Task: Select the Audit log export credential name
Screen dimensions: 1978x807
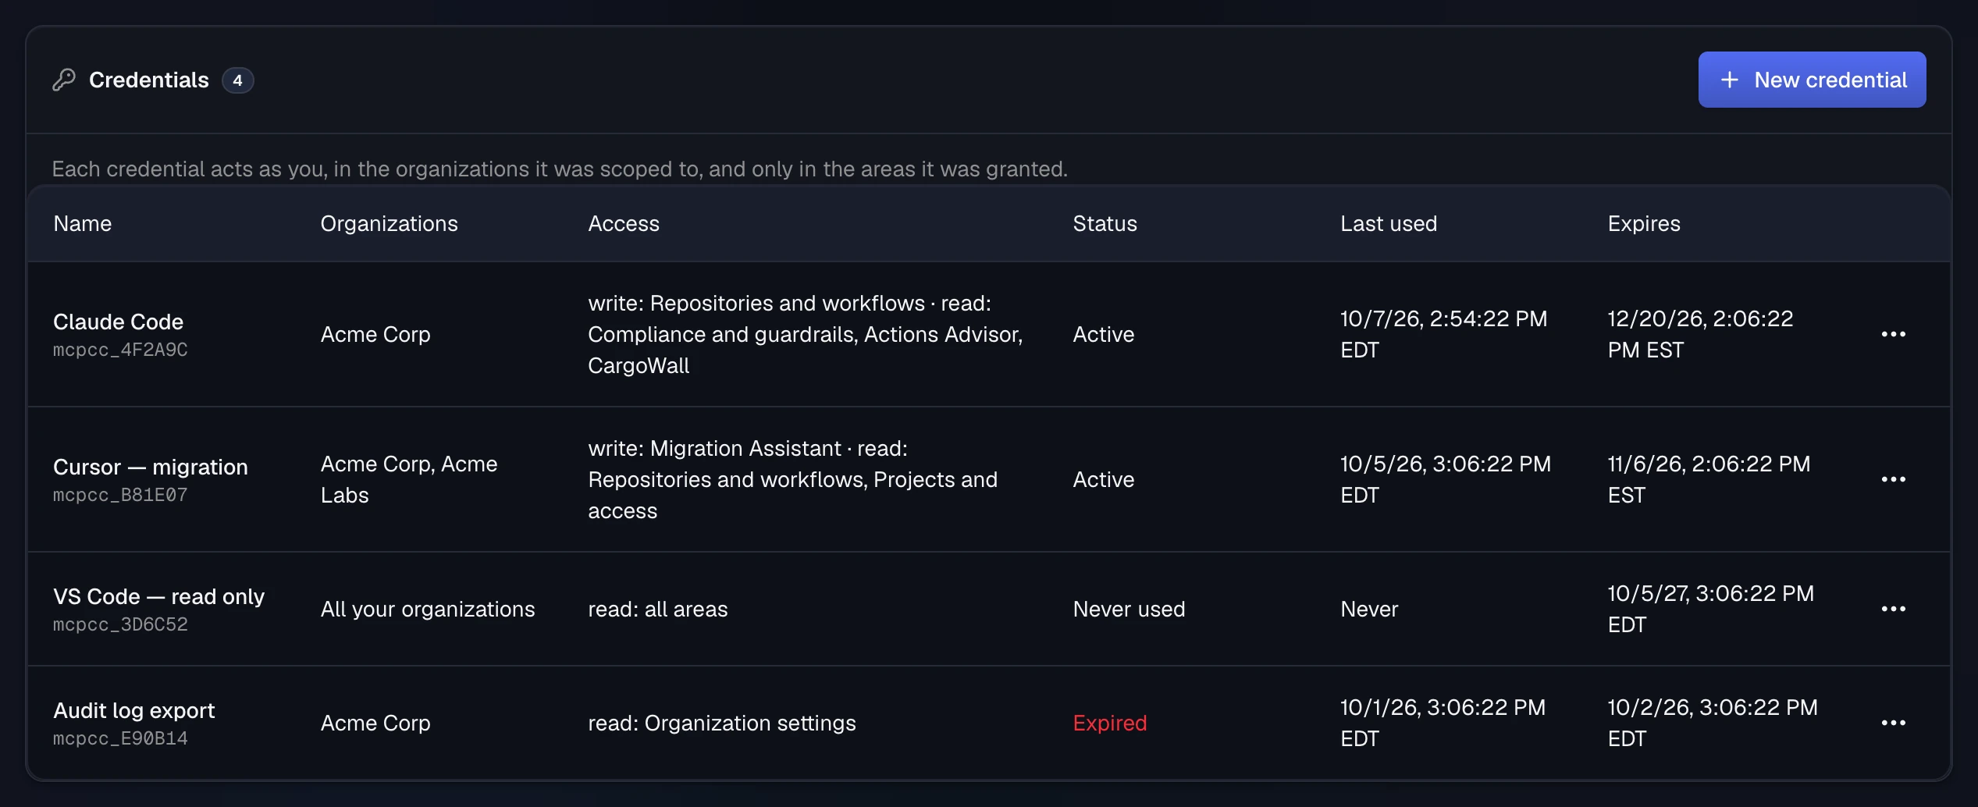Action: [x=133, y=710]
